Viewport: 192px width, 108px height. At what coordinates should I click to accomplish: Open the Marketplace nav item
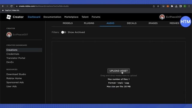pos(71,17)
